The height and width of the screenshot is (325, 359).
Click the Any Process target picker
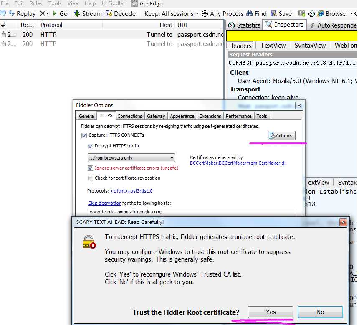point(222,13)
